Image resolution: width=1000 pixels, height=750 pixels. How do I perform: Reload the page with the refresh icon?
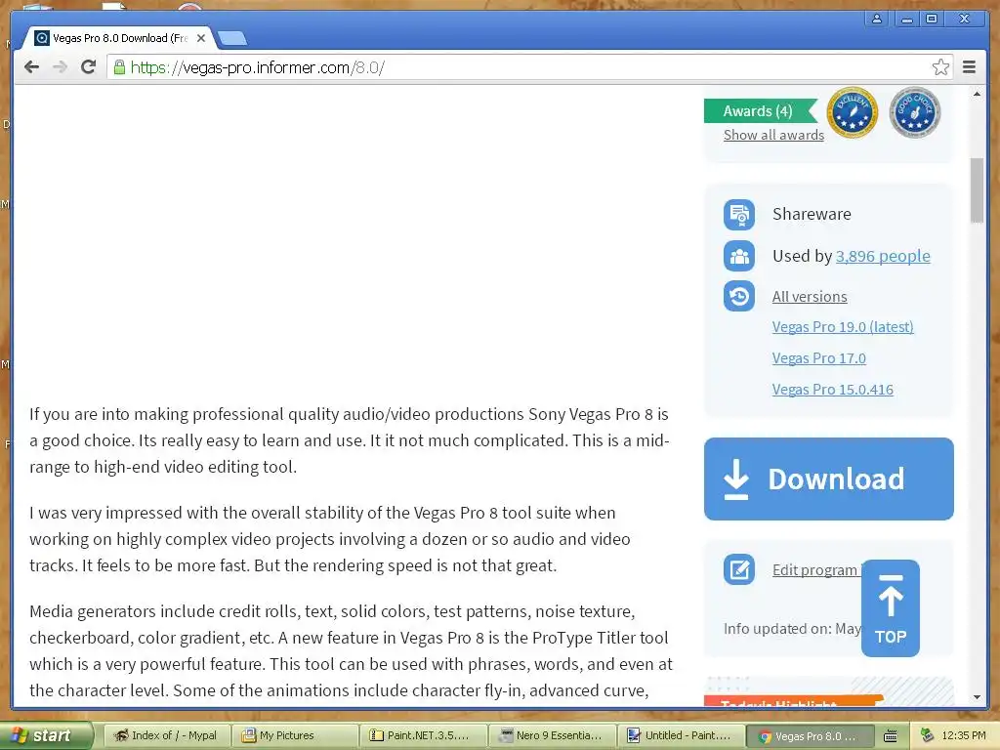(88, 67)
